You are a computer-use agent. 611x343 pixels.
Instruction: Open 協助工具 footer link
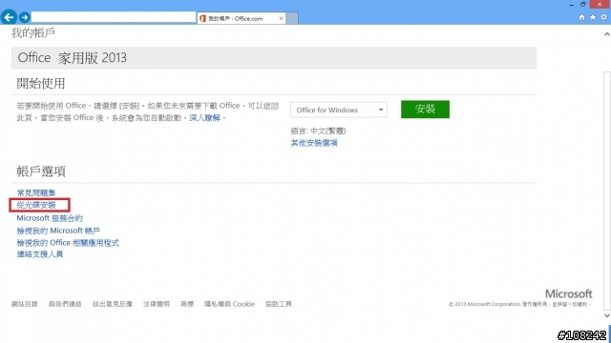278,304
